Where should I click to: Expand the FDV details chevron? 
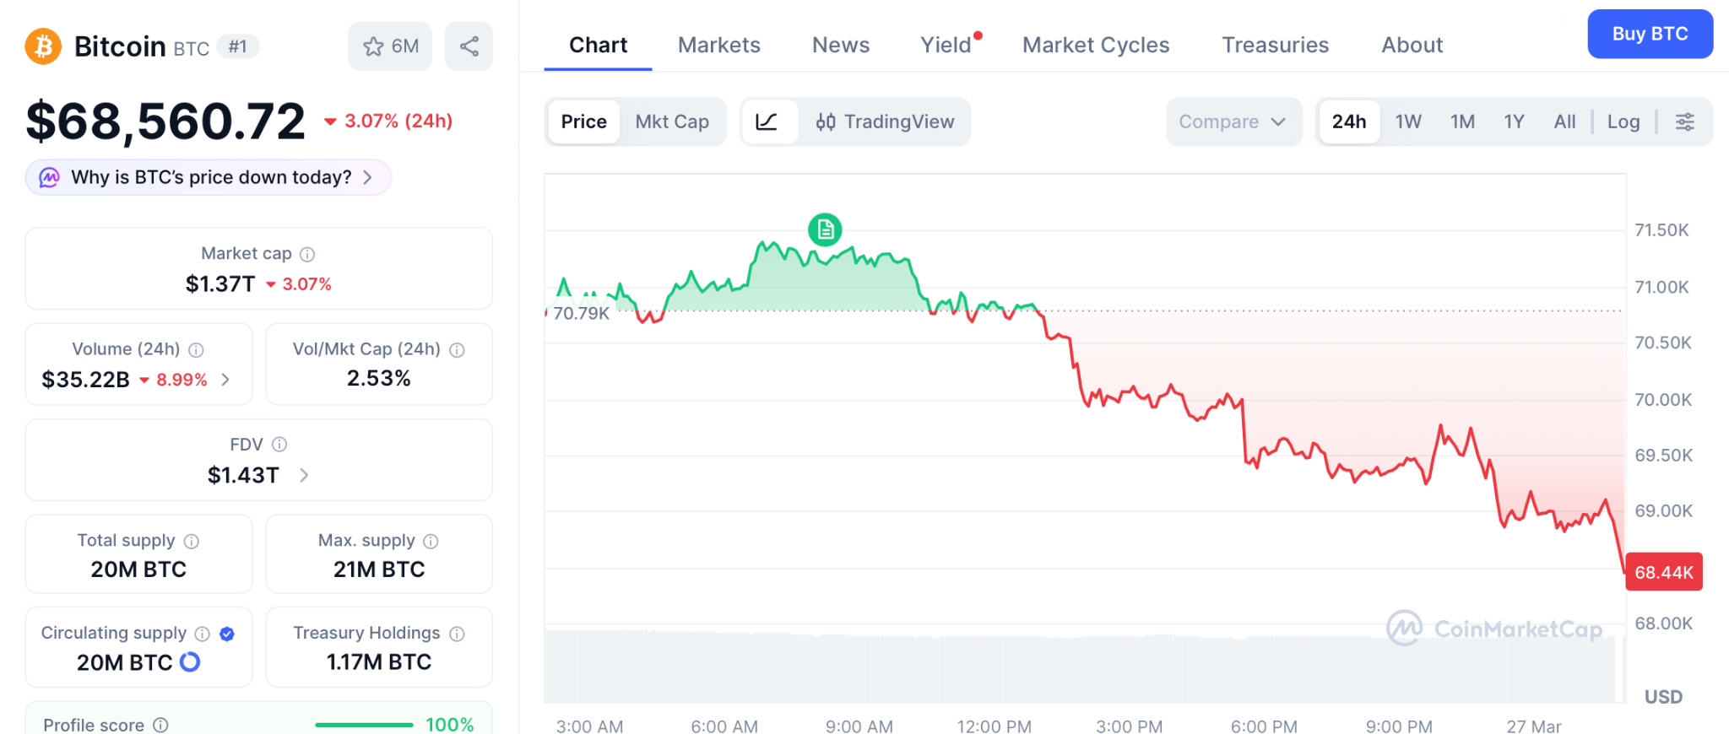pyautogui.click(x=304, y=476)
